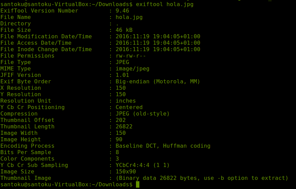
Task: Click the 'Baseline DCT, Huffman coding' text
Action: pyautogui.click(x=163, y=146)
